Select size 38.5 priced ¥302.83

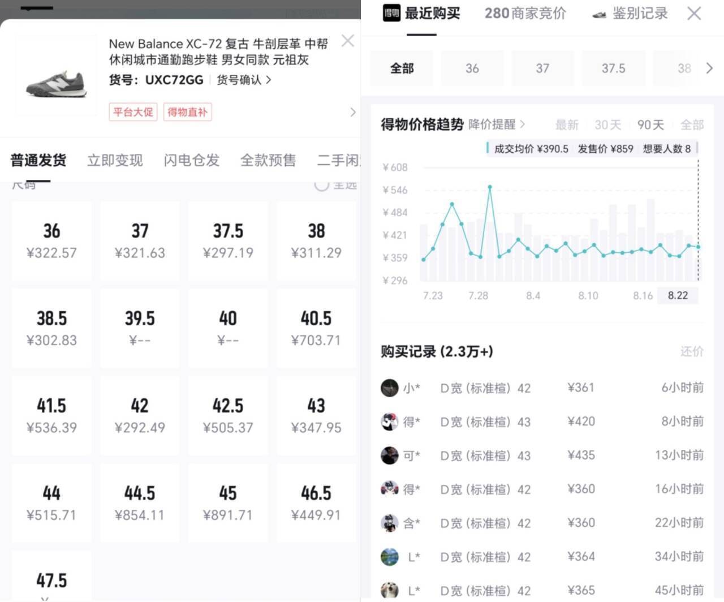(x=51, y=328)
